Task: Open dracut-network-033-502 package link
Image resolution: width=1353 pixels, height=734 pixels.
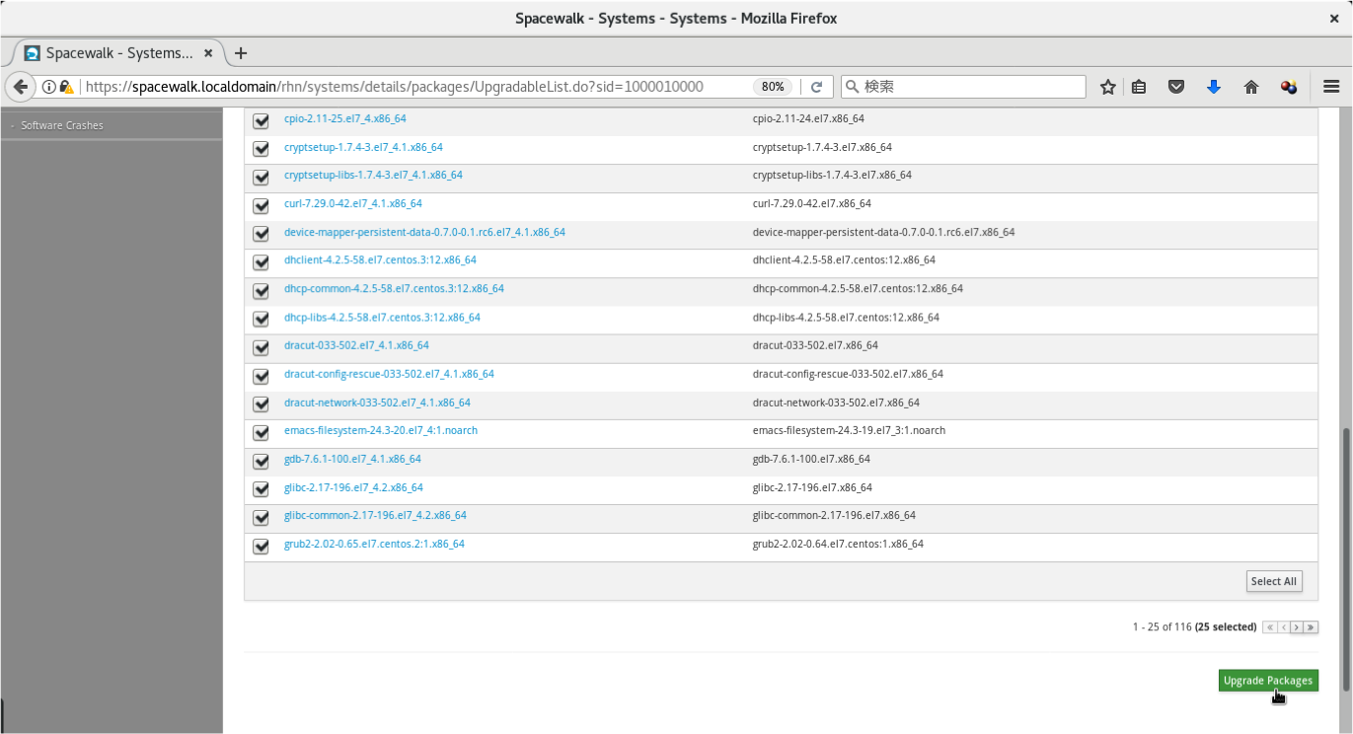Action: point(377,403)
